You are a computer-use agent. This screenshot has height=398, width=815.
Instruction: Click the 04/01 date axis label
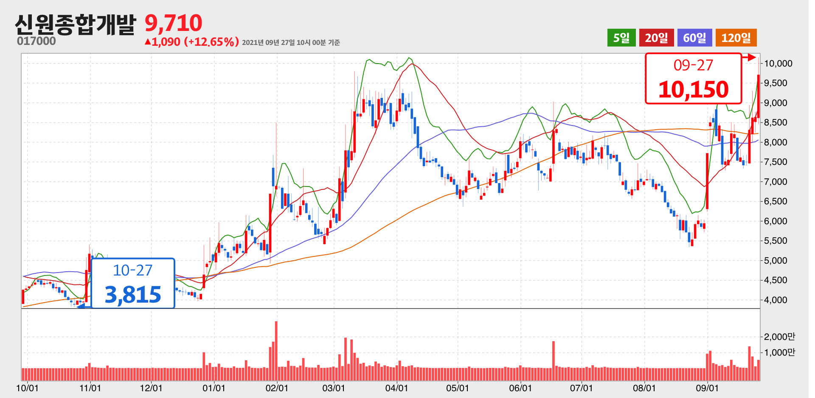pyautogui.click(x=396, y=388)
